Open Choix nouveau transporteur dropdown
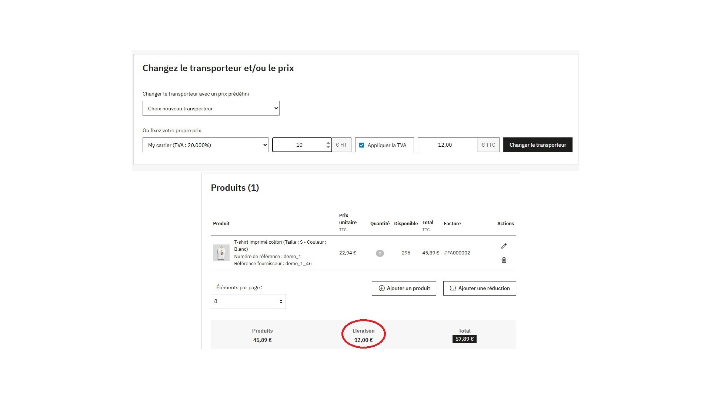Viewport: 711px width, 400px height. (211, 108)
